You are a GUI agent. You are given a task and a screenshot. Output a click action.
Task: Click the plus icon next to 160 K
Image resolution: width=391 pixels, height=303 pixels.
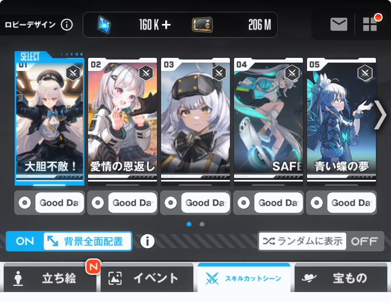[x=166, y=25]
